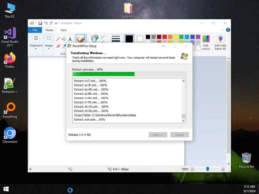Select the Fill with color bucket tool
Screen dimensions: 259x194
coord(64,39)
